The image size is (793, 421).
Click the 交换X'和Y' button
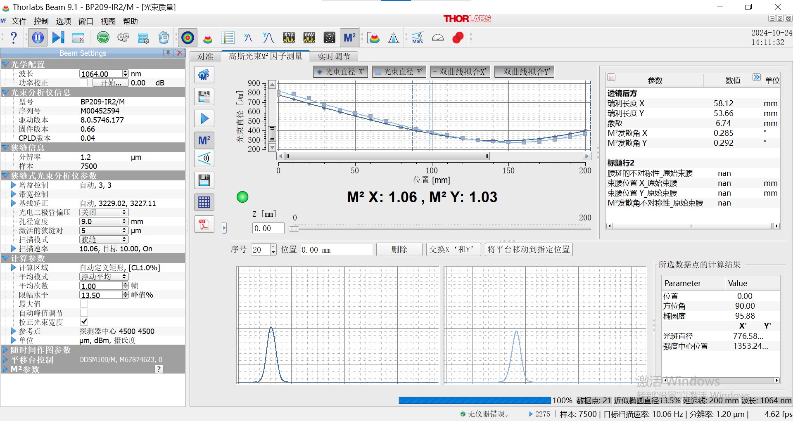point(453,249)
